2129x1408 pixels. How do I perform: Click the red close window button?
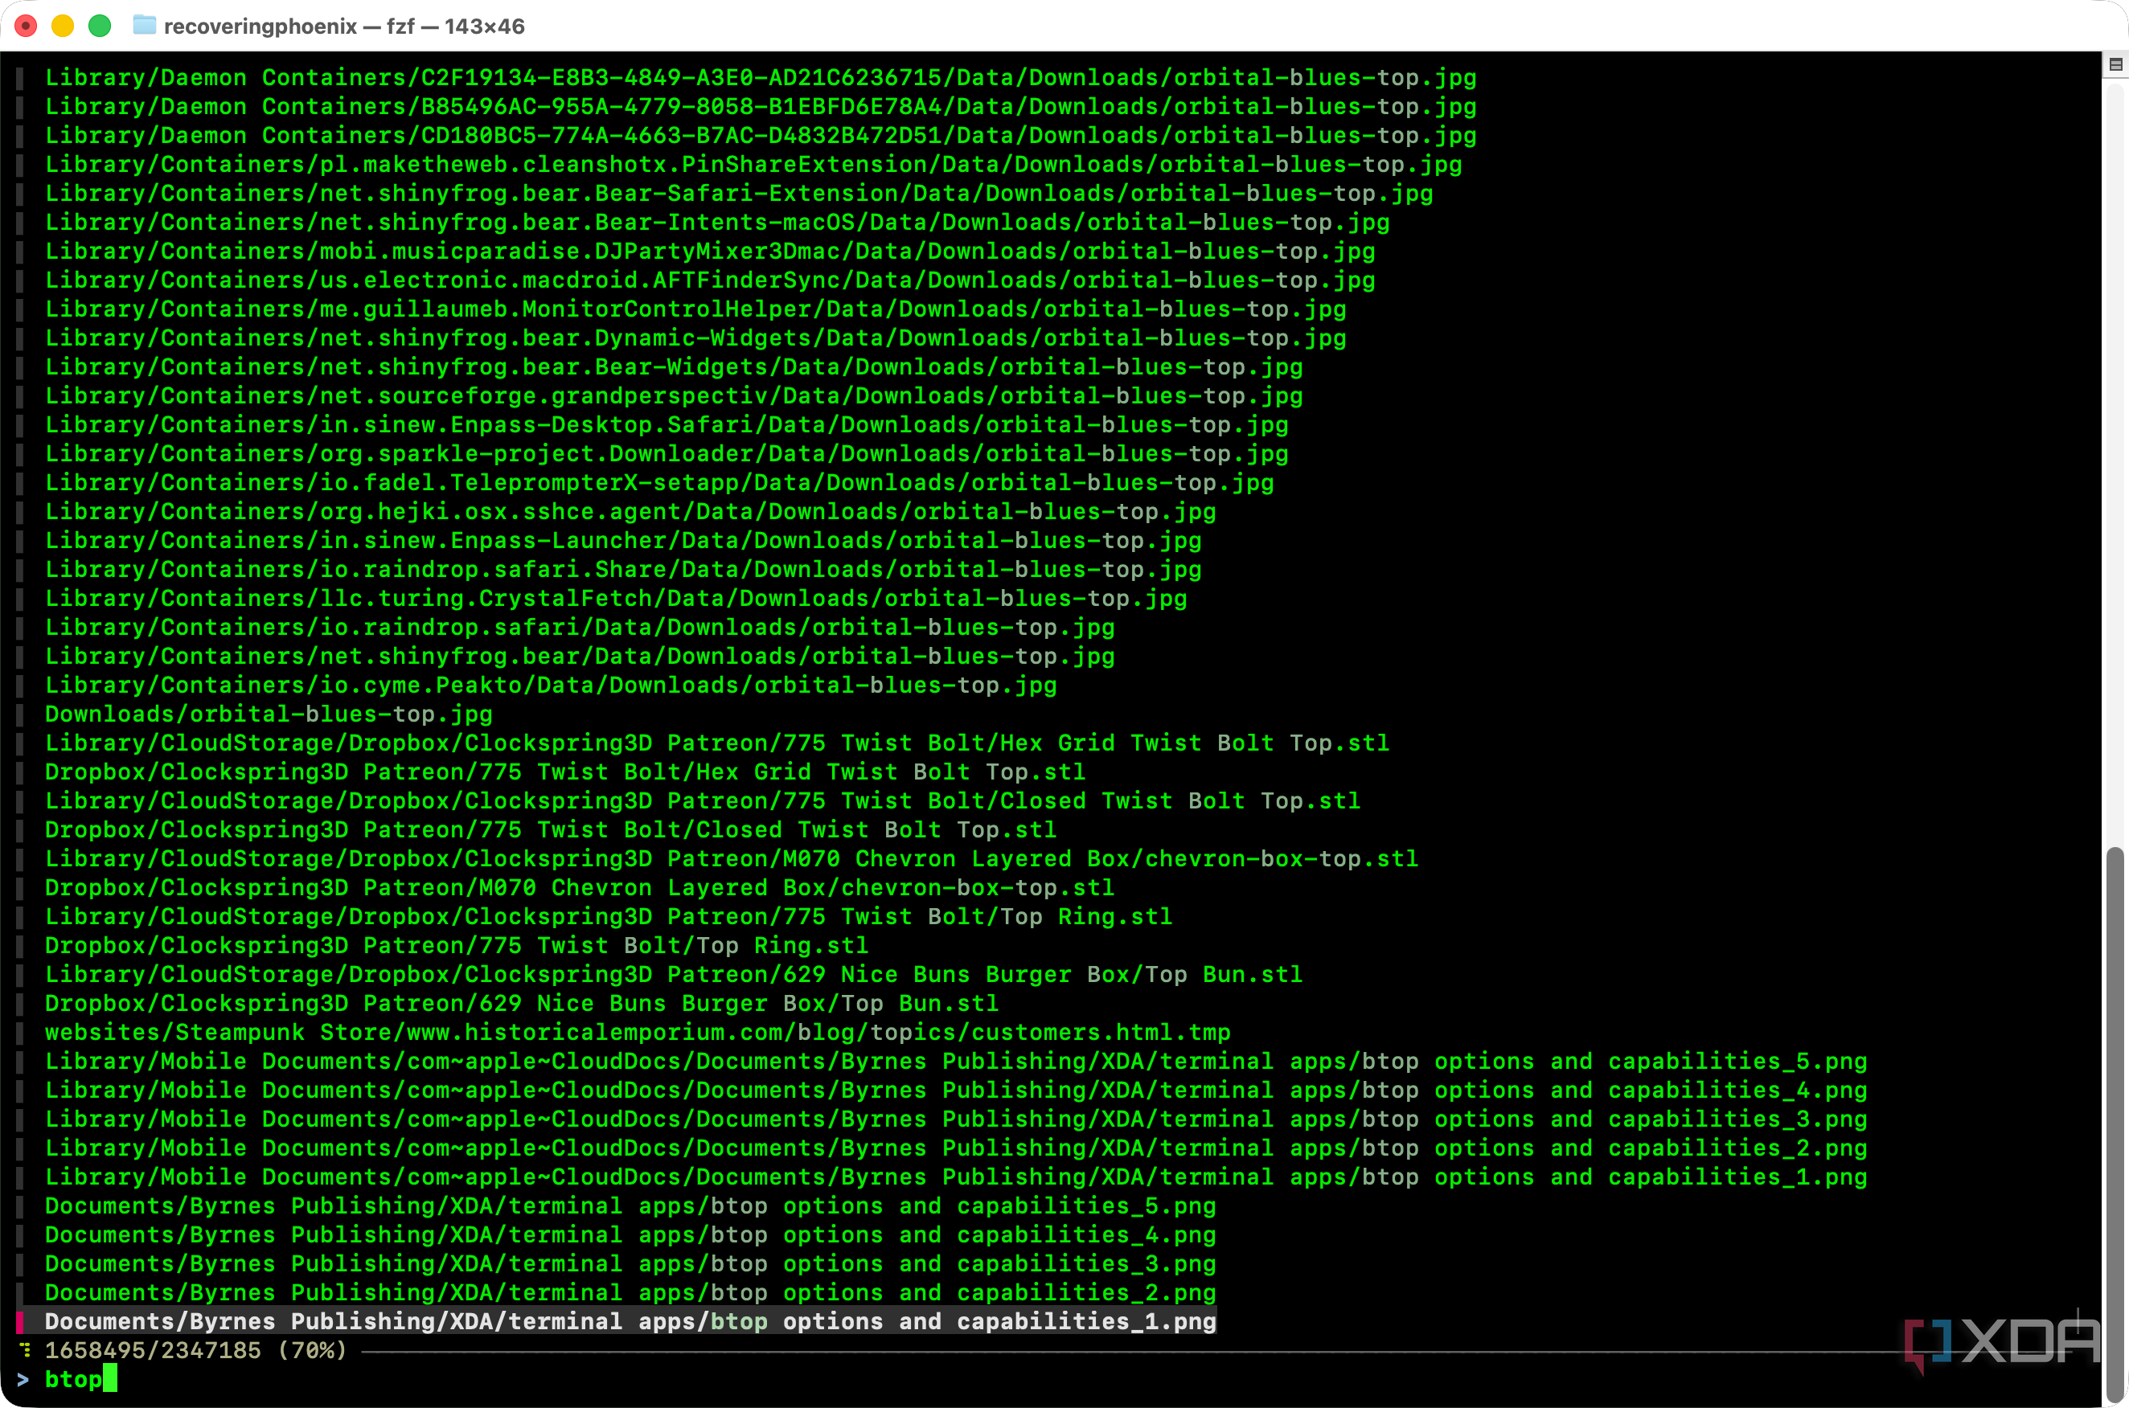[26, 26]
